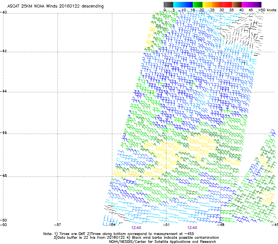Click the '12:45' time label right of -51
Viewport: 278px width, 244px height.
pyautogui.click(x=192, y=228)
